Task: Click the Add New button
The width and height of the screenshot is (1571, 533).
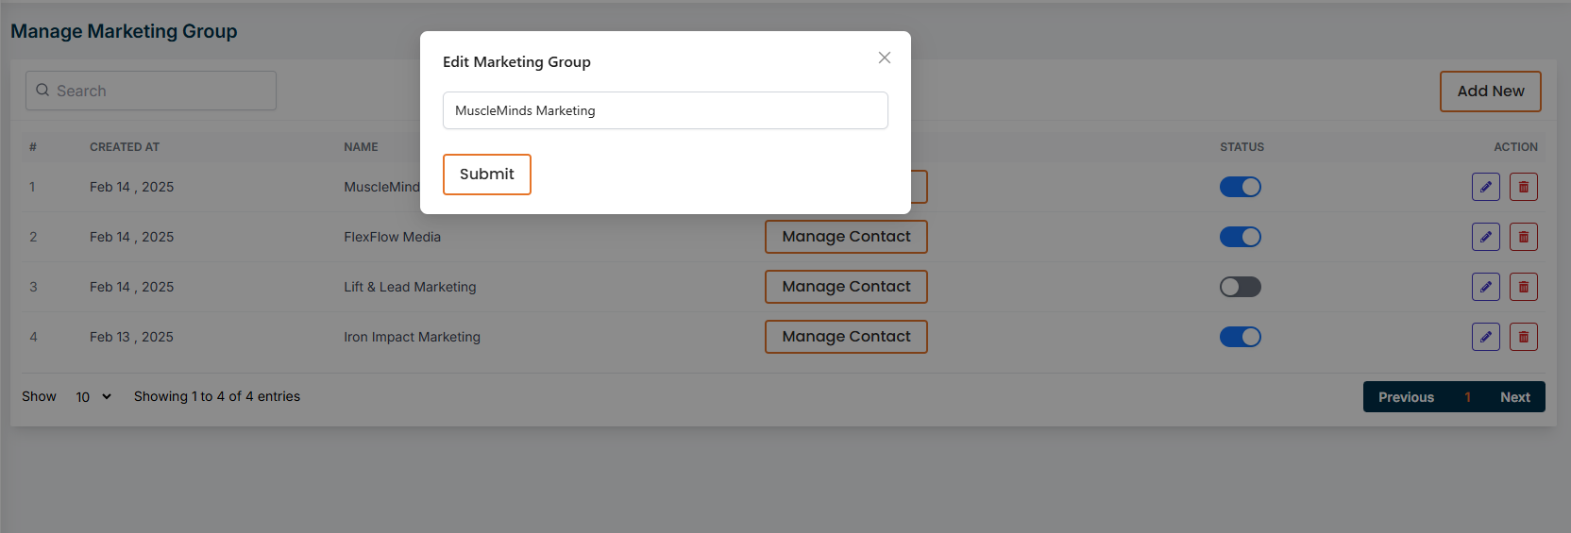Action: point(1490,92)
